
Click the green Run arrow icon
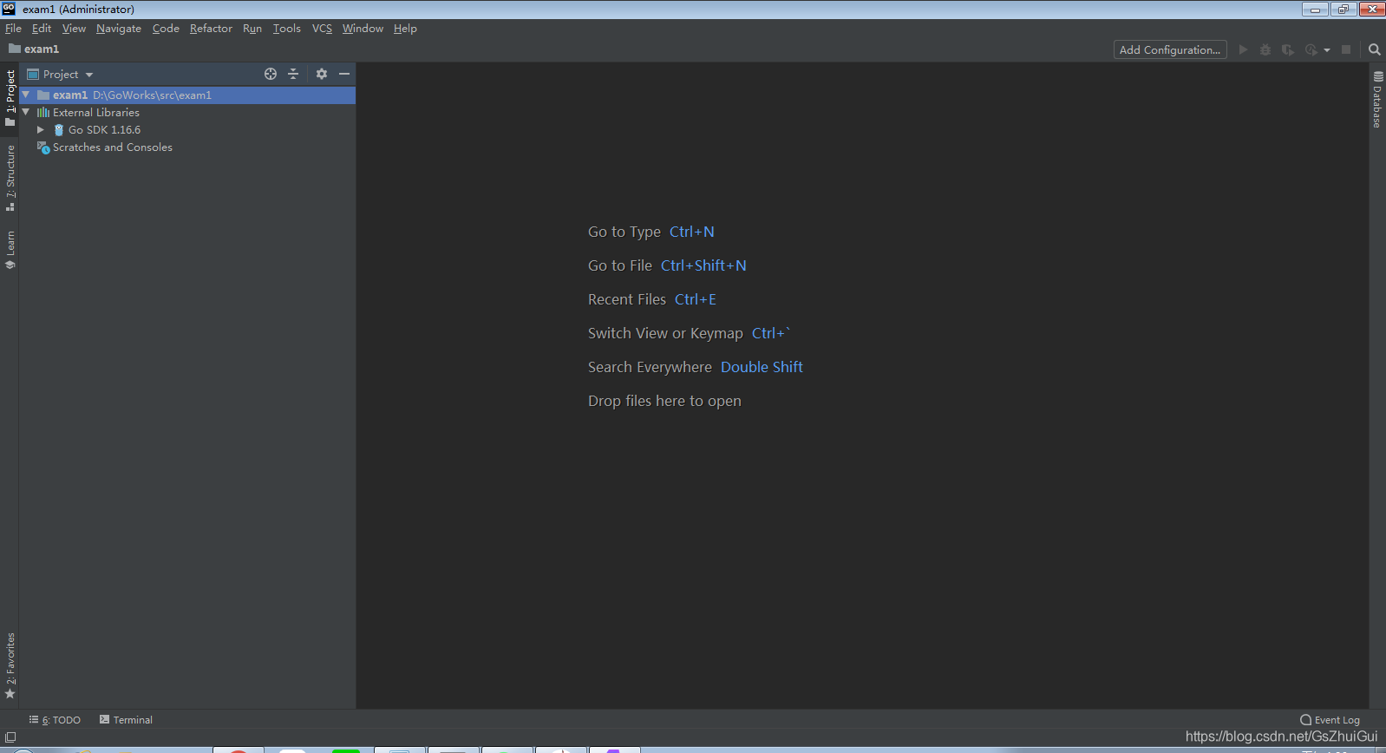tap(1243, 49)
